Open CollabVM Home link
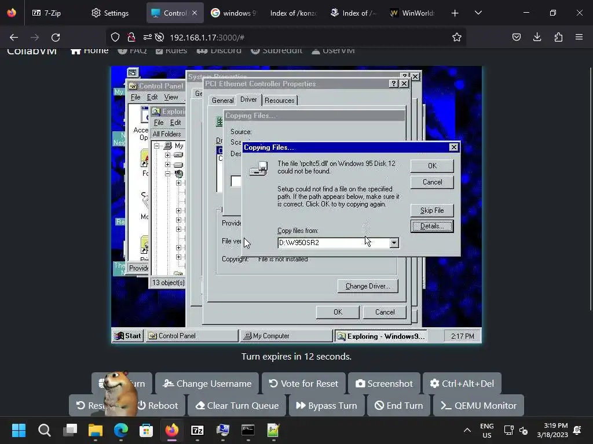Image resolution: width=593 pixels, height=444 pixels. [90, 51]
